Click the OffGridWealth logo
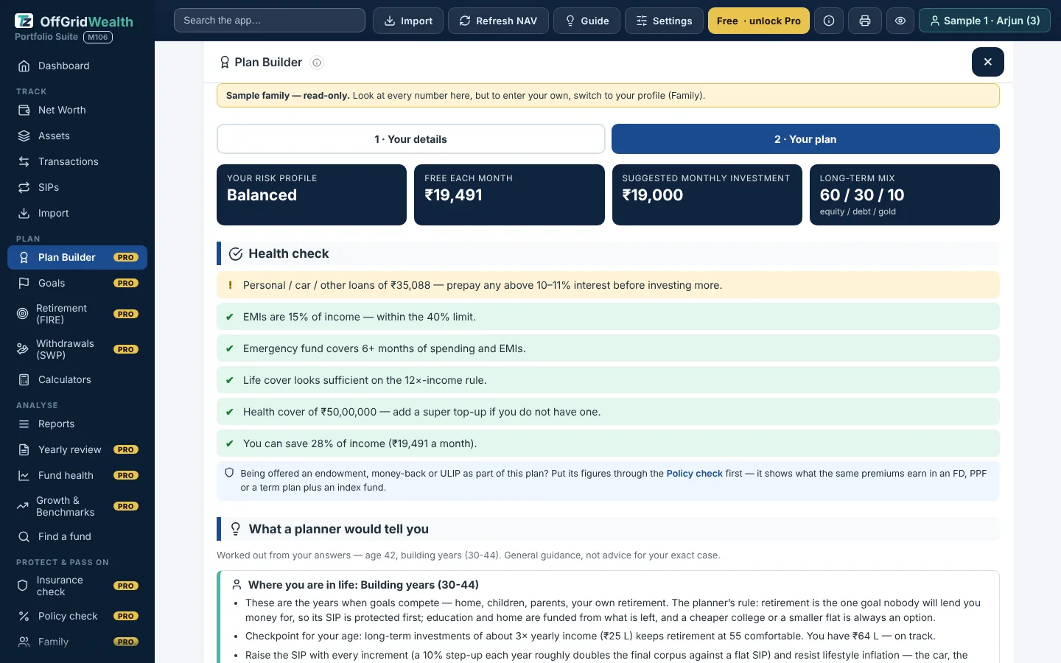The image size is (1061, 663). click(x=74, y=21)
